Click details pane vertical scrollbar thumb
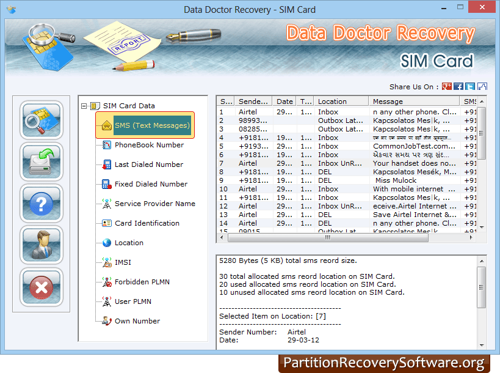 coord(482,287)
